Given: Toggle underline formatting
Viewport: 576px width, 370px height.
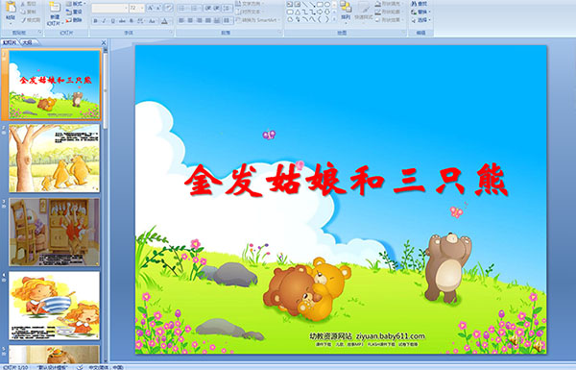Looking at the screenshot, I should tap(113, 21).
